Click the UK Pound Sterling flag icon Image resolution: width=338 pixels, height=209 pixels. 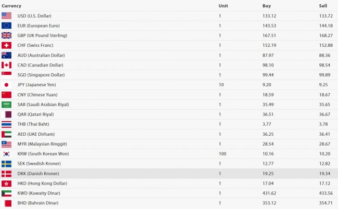click(x=6, y=35)
